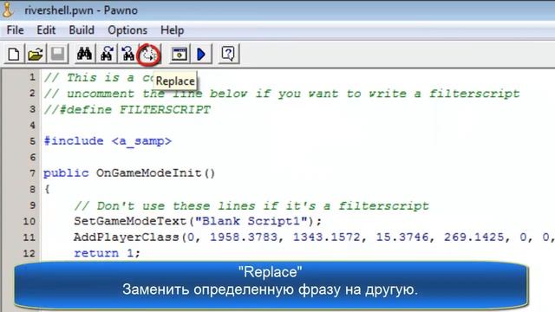Viewport: 555px width, 312px height.
Task: Open the Help menu
Action: [172, 30]
